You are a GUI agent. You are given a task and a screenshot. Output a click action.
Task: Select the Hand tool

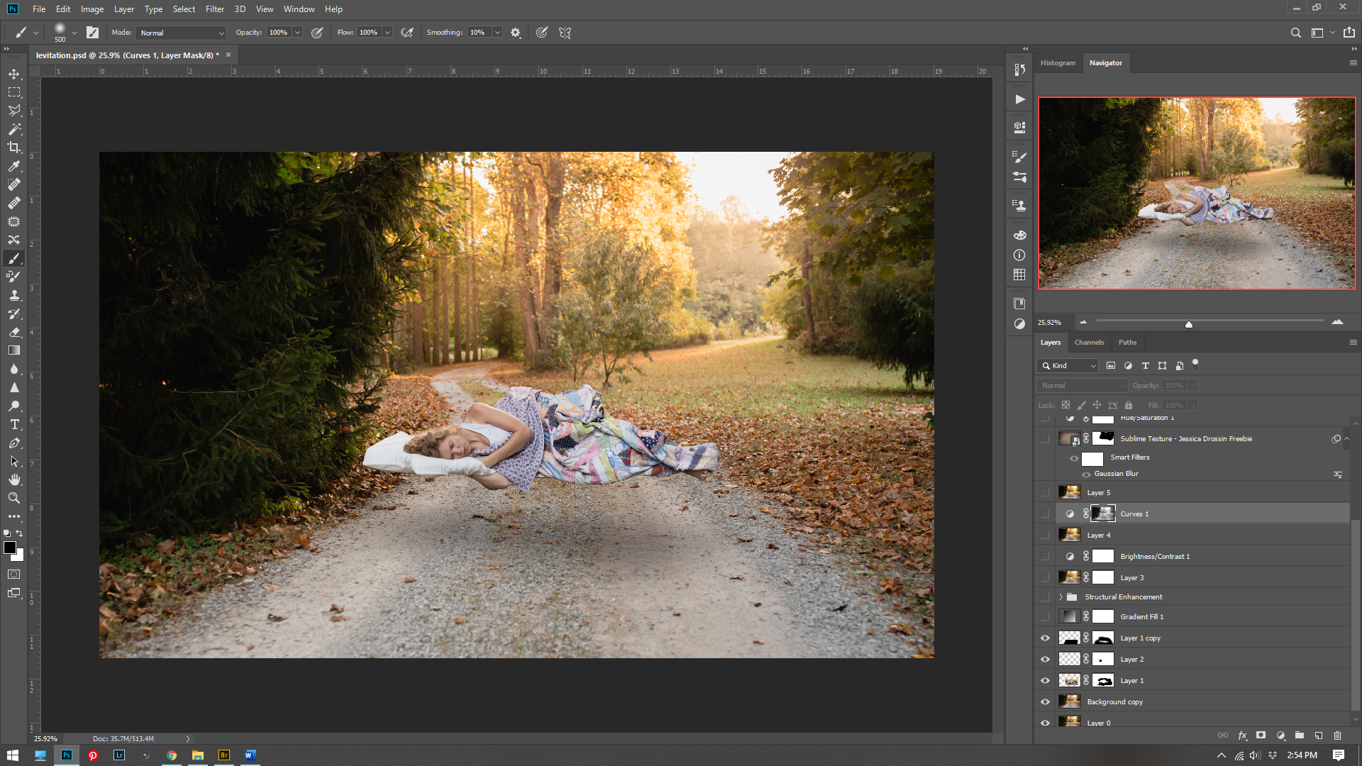pyautogui.click(x=14, y=479)
